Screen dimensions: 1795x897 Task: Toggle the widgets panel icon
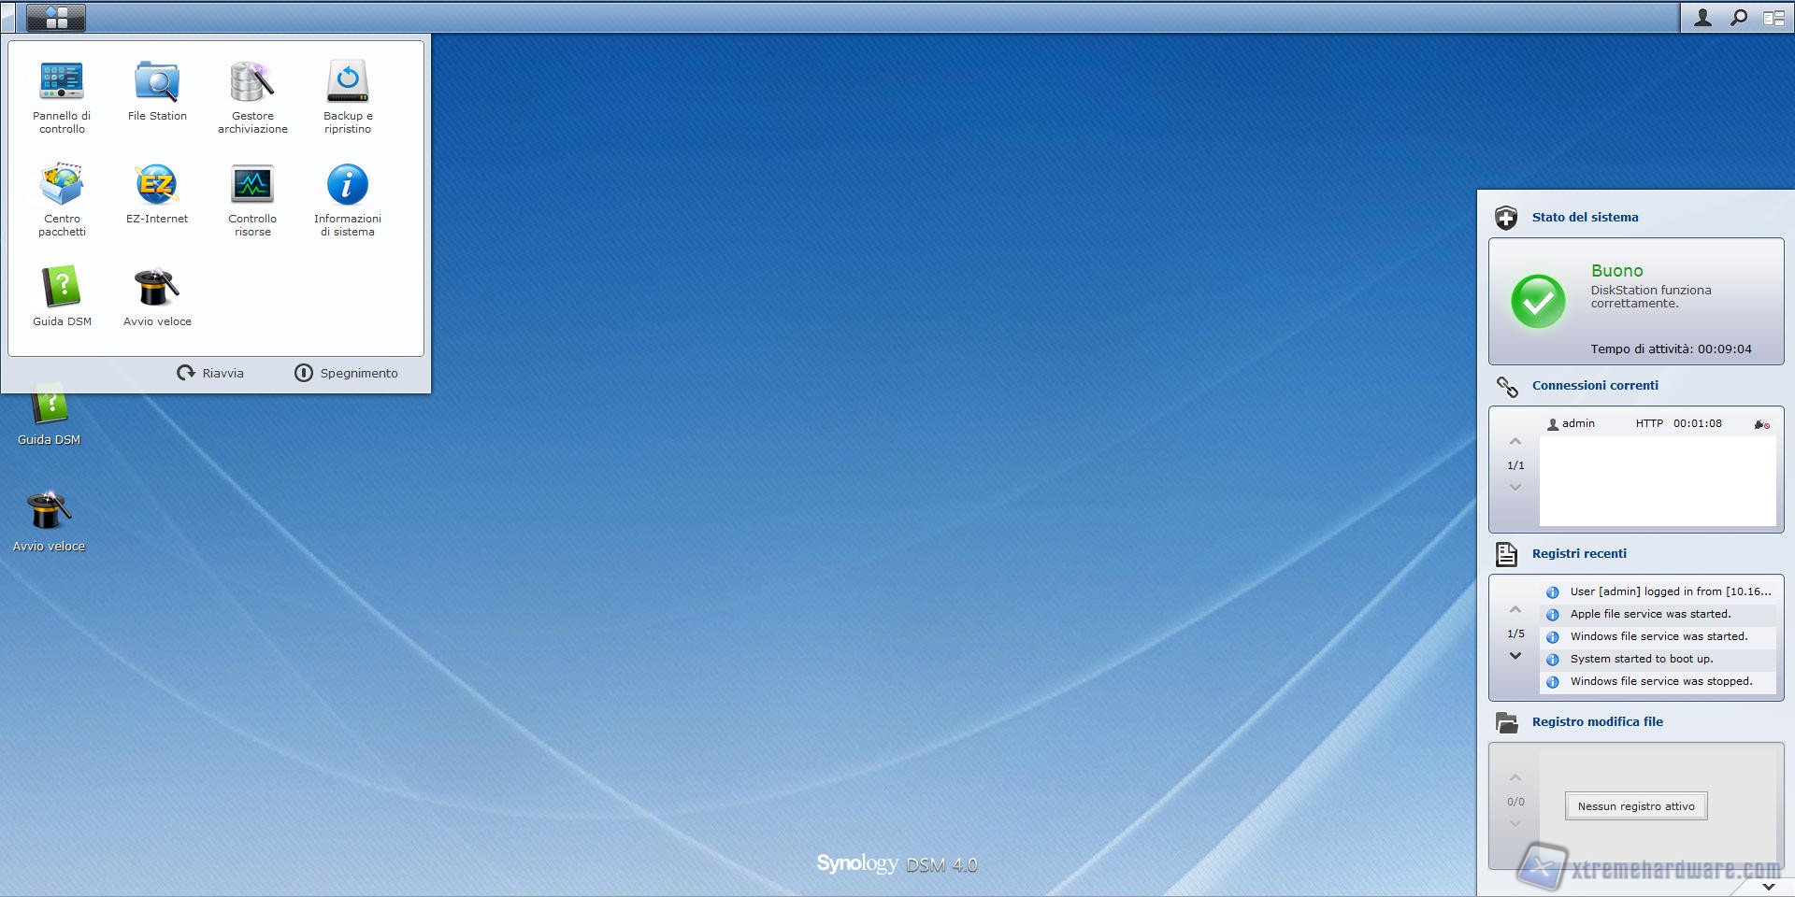pyautogui.click(x=1773, y=18)
